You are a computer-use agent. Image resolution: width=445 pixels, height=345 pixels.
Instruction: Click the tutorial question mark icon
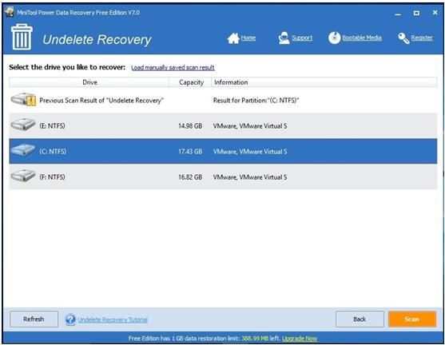[70, 319]
